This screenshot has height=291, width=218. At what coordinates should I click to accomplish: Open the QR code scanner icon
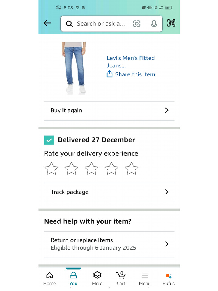pyautogui.click(x=171, y=23)
